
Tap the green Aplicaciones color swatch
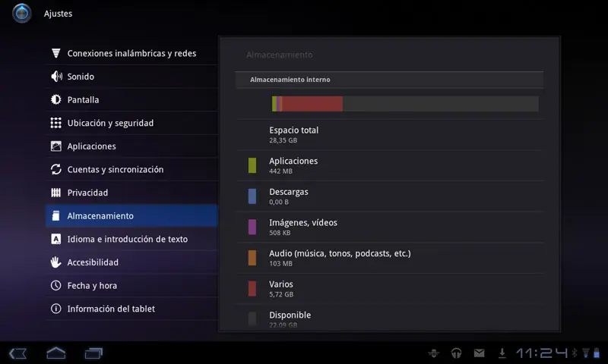252,165
